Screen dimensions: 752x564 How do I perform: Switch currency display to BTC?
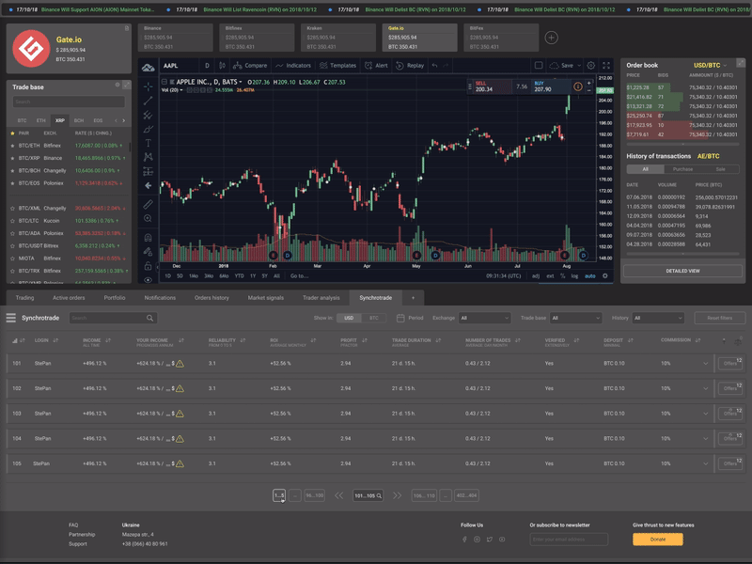click(374, 320)
